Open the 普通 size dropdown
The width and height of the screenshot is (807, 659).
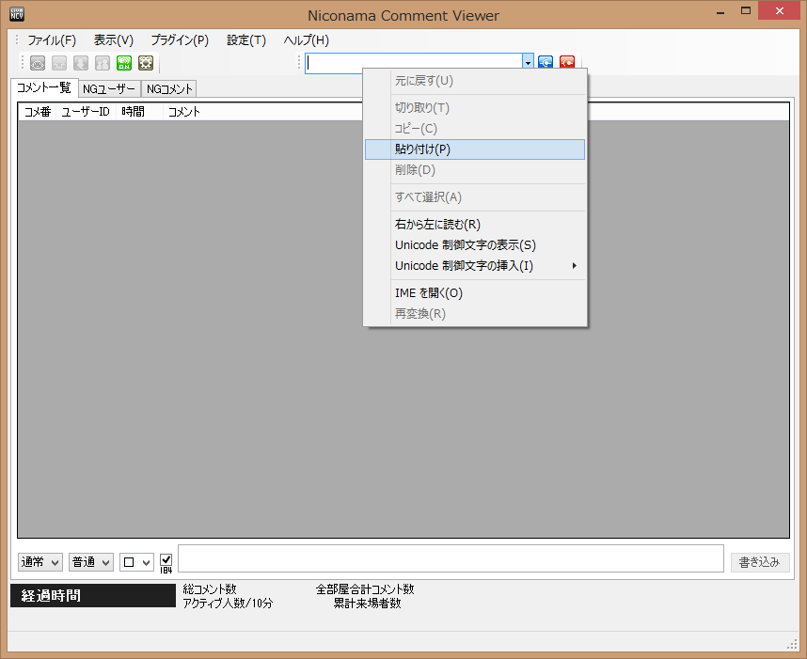pyautogui.click(x=91, y=562)
